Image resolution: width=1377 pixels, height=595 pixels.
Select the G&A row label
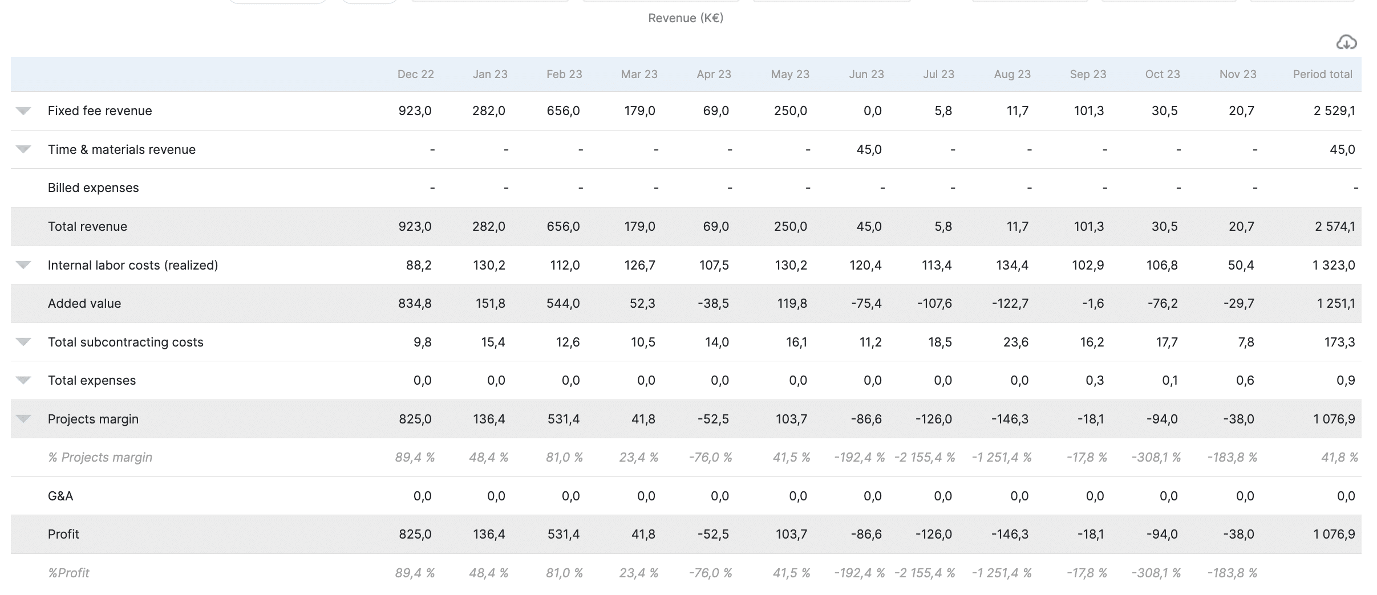click(x=60, y=496)
